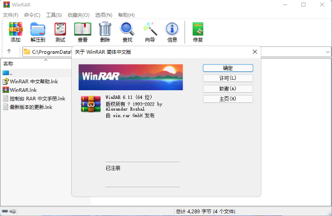Expand the address path dropdown arrow
The height and width of the screenshot is (216, 332).
click(327, 52)
